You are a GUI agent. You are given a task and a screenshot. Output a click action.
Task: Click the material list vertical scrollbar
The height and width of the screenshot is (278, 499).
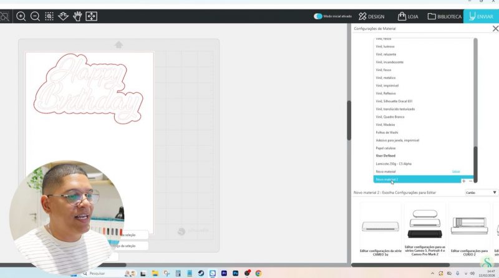click(x=475, y=161)
